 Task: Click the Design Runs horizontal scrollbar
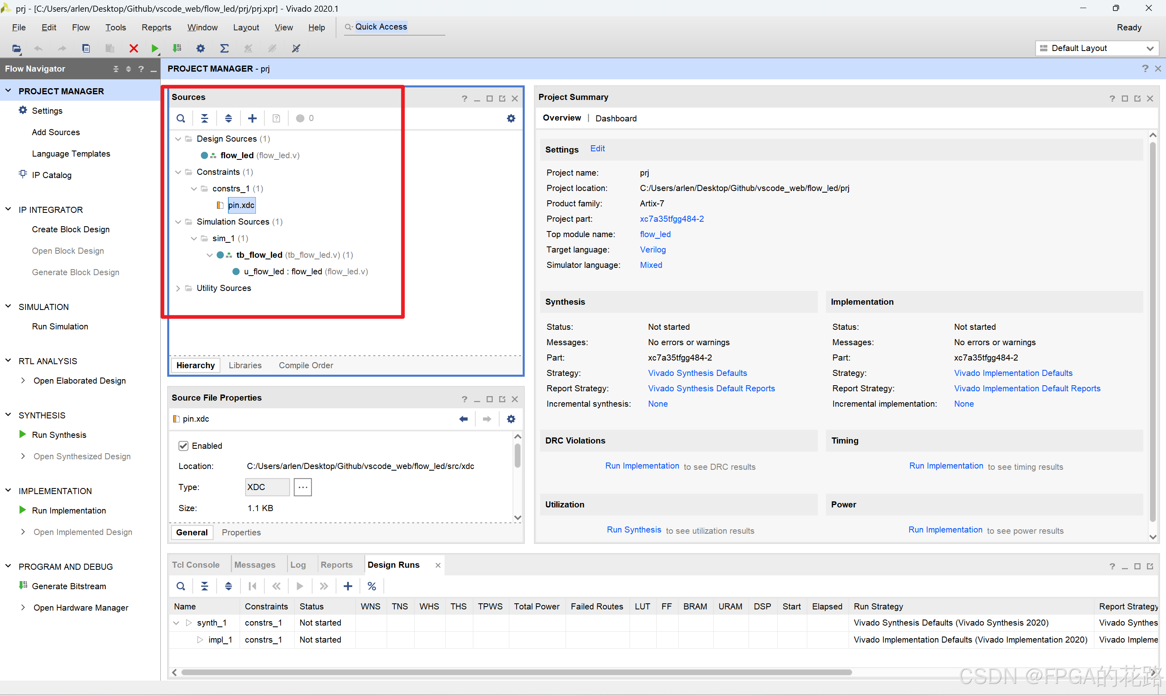(516, 673)
